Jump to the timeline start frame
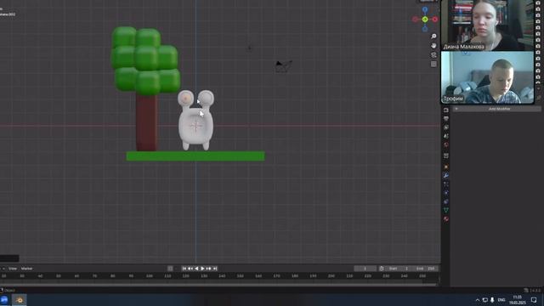544x306 pixels. pyautogui.click(x=184, y=269)
